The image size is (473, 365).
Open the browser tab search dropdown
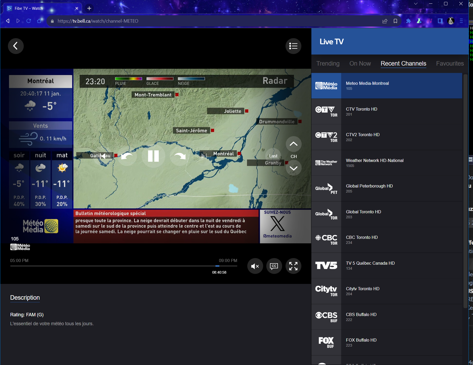coord(416,4)
